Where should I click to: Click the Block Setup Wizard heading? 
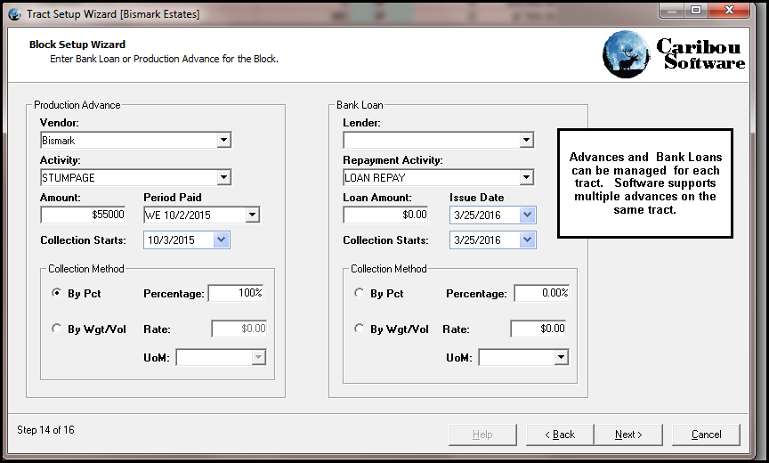77,45
